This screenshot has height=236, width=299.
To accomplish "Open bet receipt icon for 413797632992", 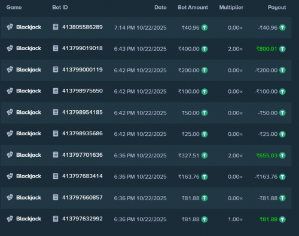I will pos(56,219).
